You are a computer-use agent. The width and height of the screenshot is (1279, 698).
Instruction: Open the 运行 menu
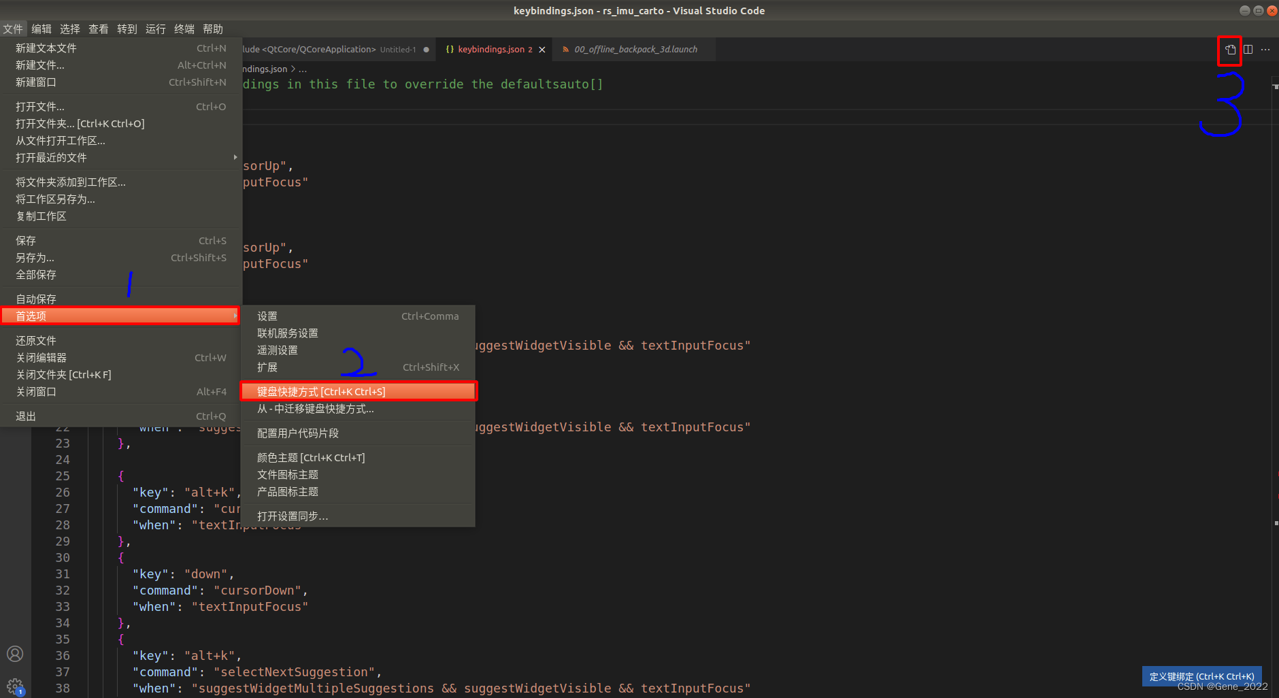pyautogui.click(x=156, y=29)
